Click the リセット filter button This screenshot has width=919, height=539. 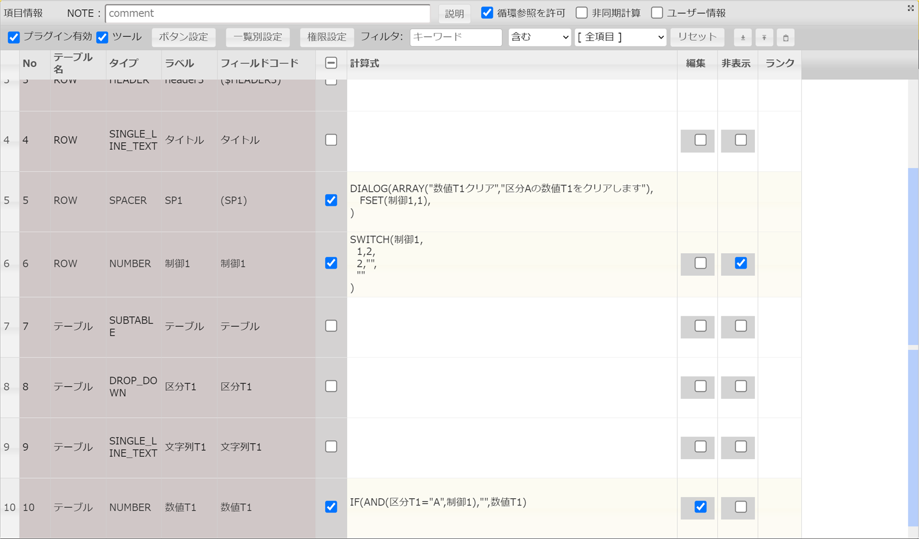(x=697, y=37)
